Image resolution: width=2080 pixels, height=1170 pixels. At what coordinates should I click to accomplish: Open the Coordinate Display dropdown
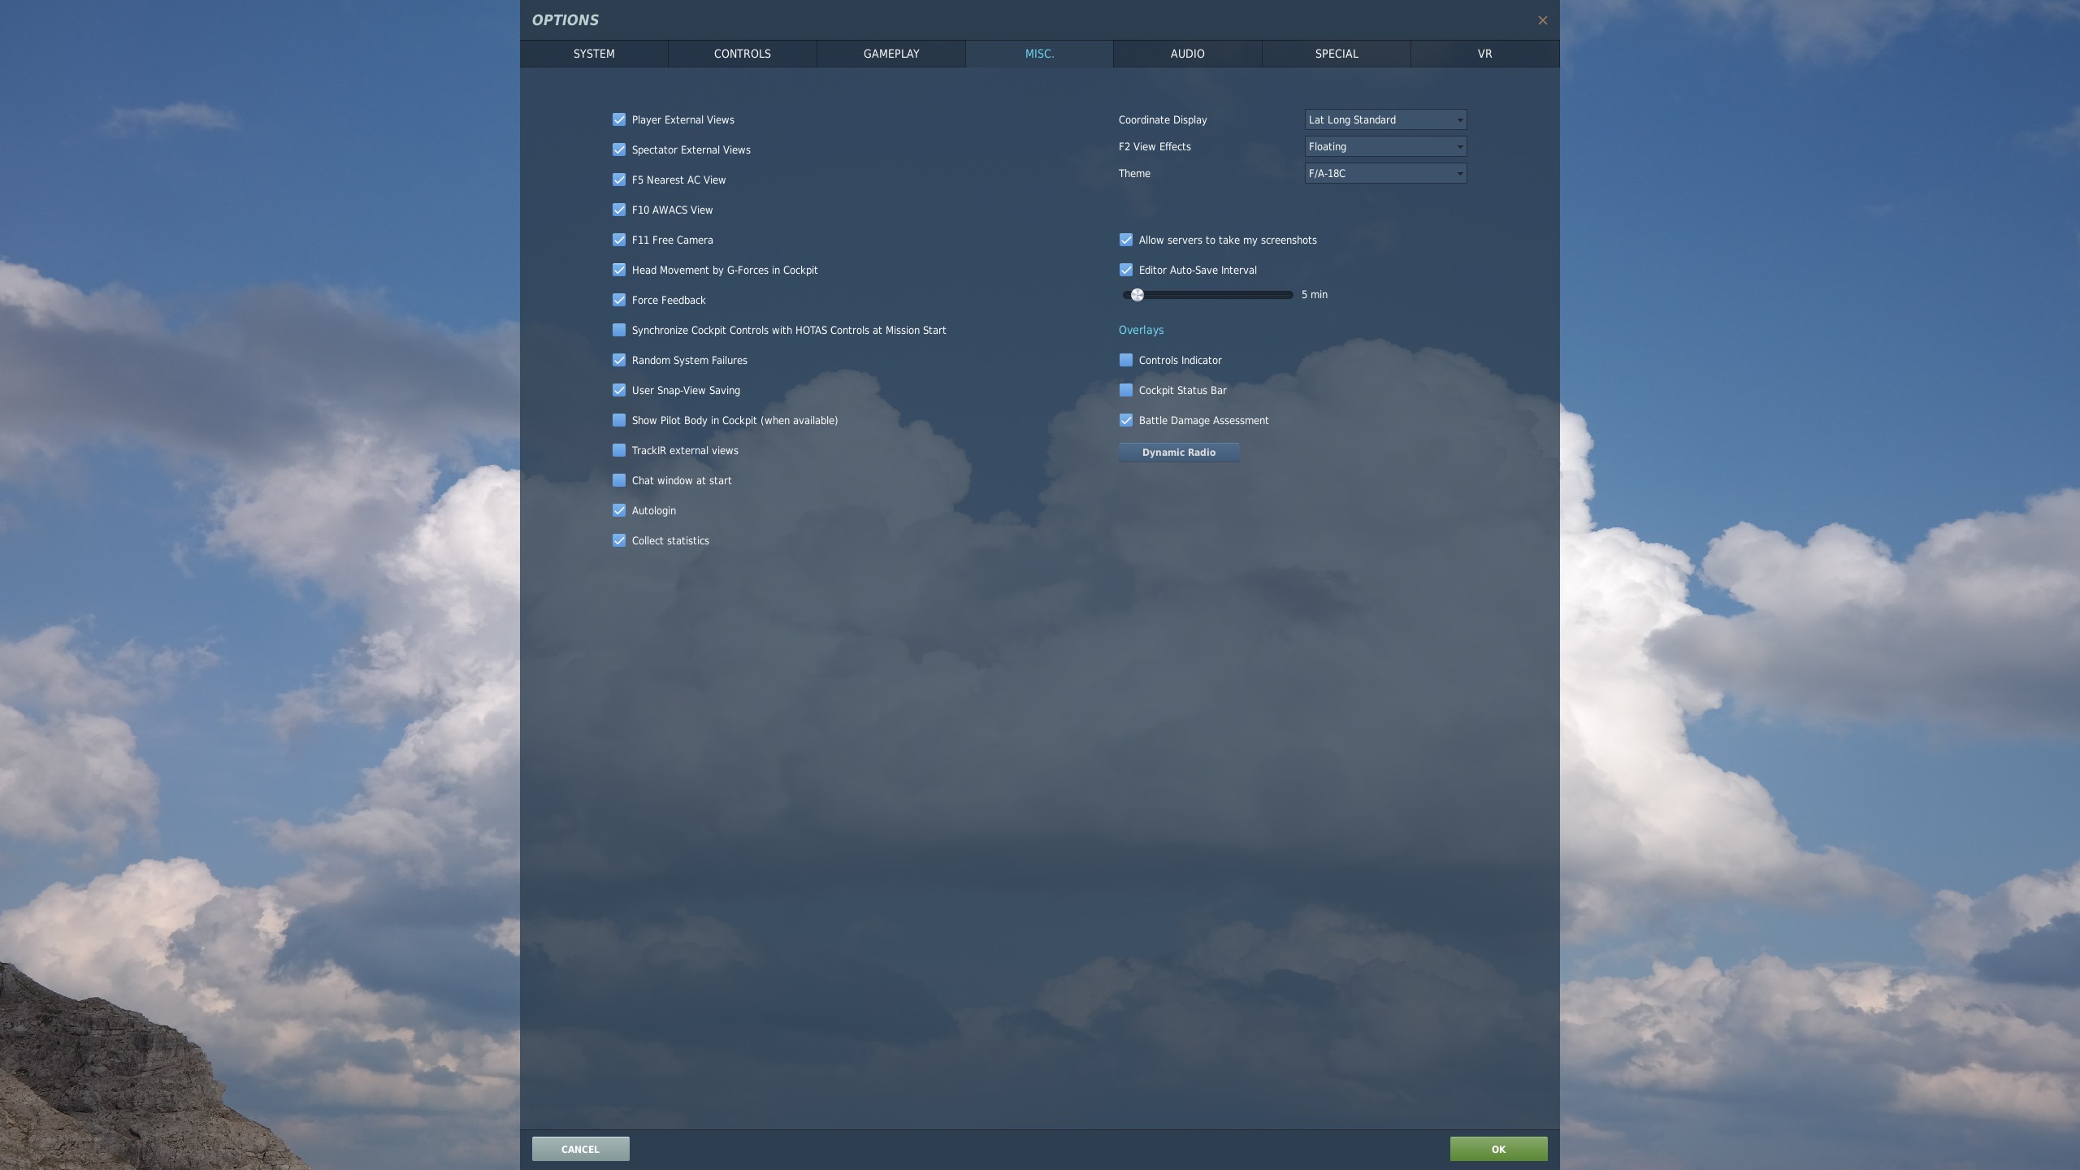pos(1384,119)
